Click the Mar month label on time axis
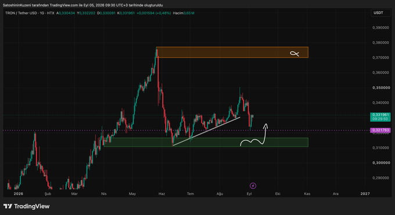 pos(74,194)
